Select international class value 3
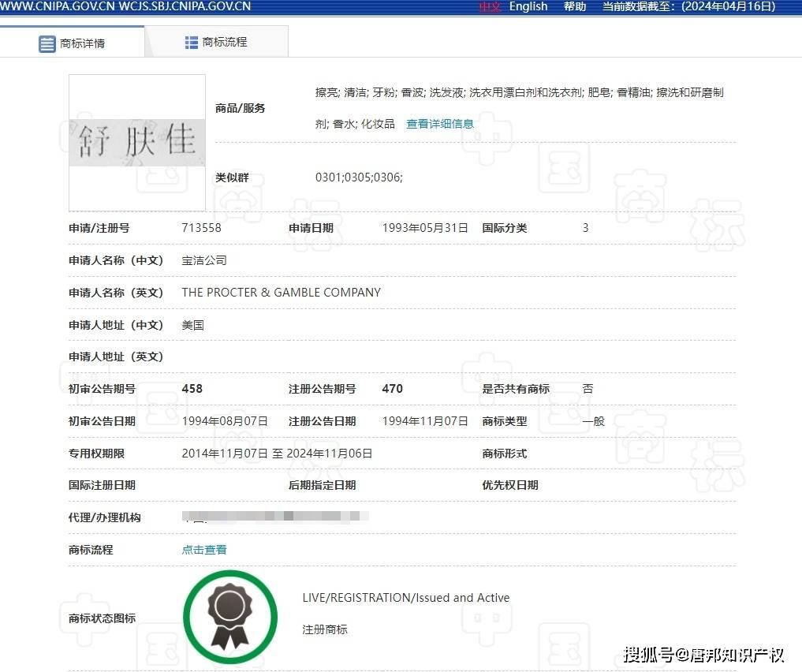The width and height of the screenshot is (802, 672). point(586,228)
